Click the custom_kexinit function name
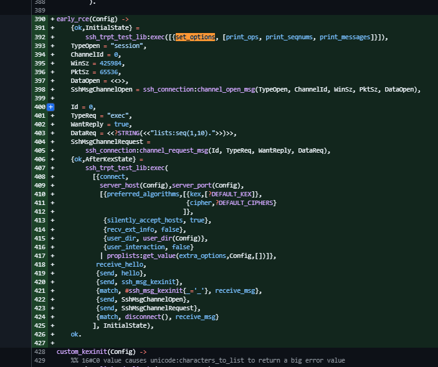The image size is (438, 367). pyautogui.click(x=82, y=351)
